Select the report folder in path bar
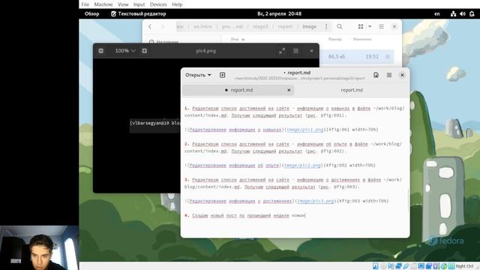The width and height of the screenshot is (480, 270). (285, 27)
